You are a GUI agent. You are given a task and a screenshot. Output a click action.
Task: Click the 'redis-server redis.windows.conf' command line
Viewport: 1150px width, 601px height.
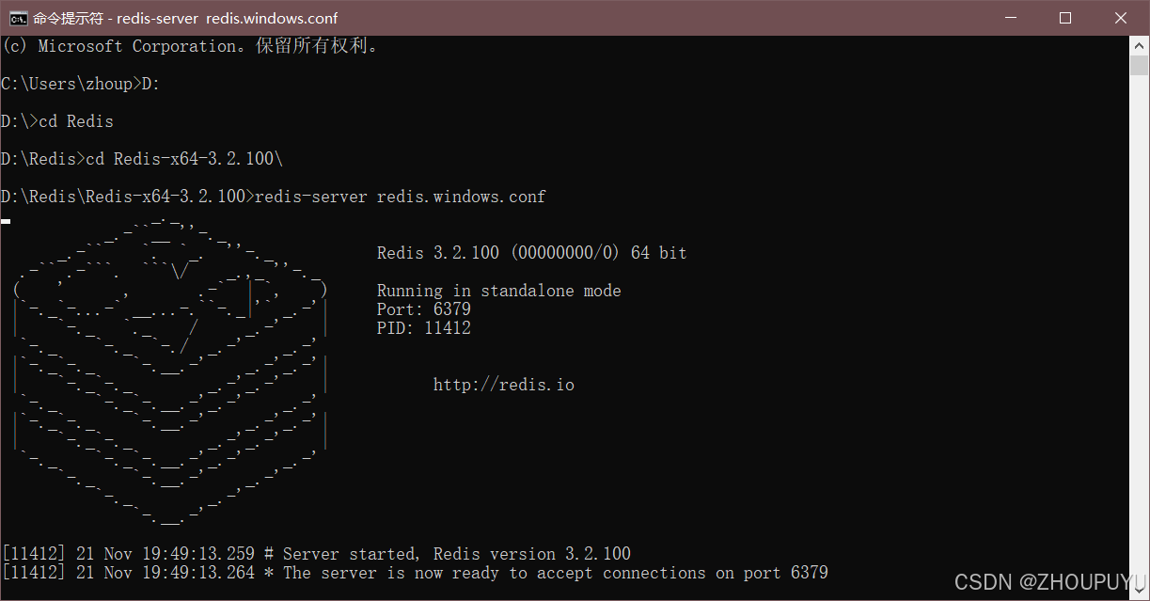[x=274, y=197]
